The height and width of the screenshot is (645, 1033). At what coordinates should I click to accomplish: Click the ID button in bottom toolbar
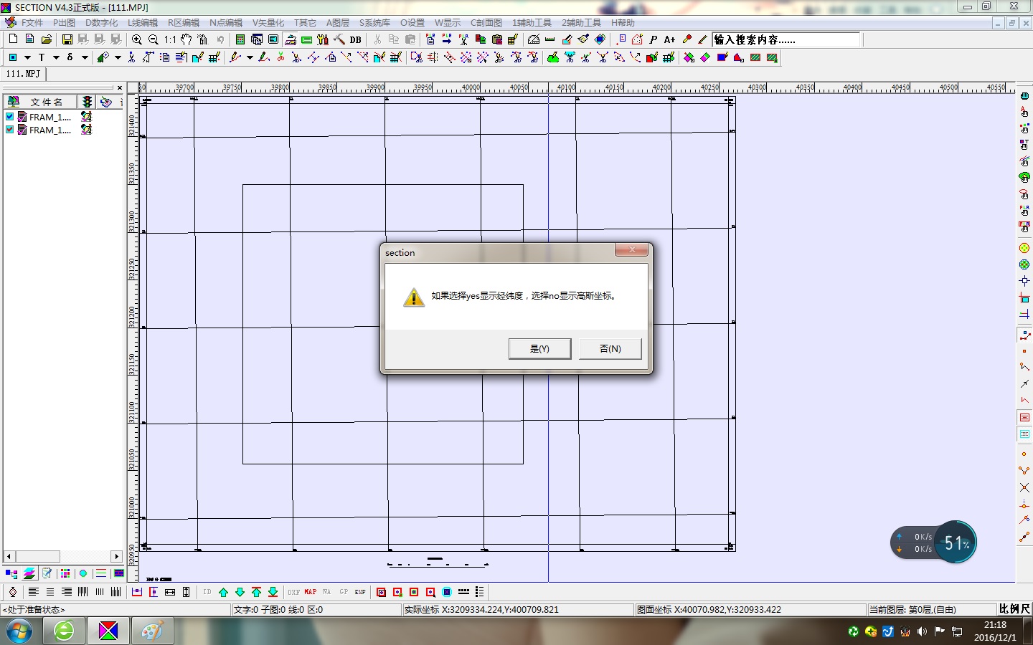207,592
